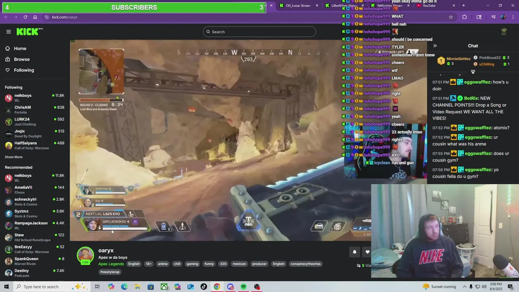
Task: Select the chill stream tag
Action: coord(177,264)
